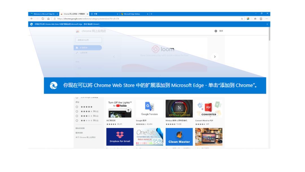Open the colorful extension icon in the toolbar
Screen dimensions: 305x172
tap(248, 19)
